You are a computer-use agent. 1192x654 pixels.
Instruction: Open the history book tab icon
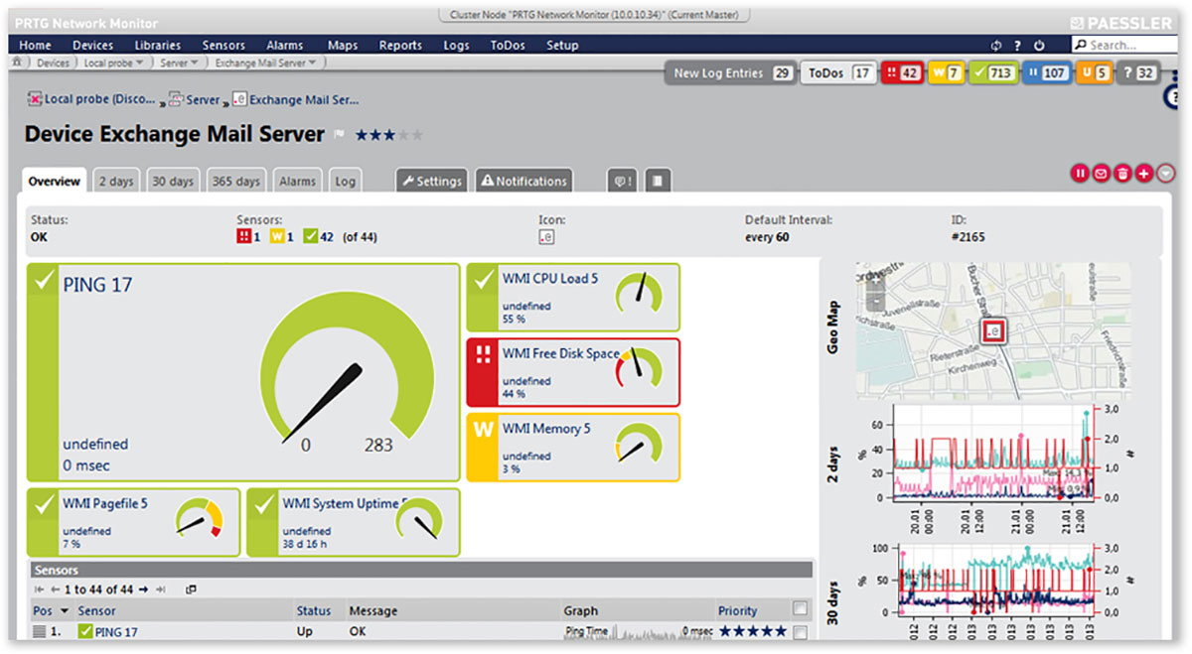[659, 182]
